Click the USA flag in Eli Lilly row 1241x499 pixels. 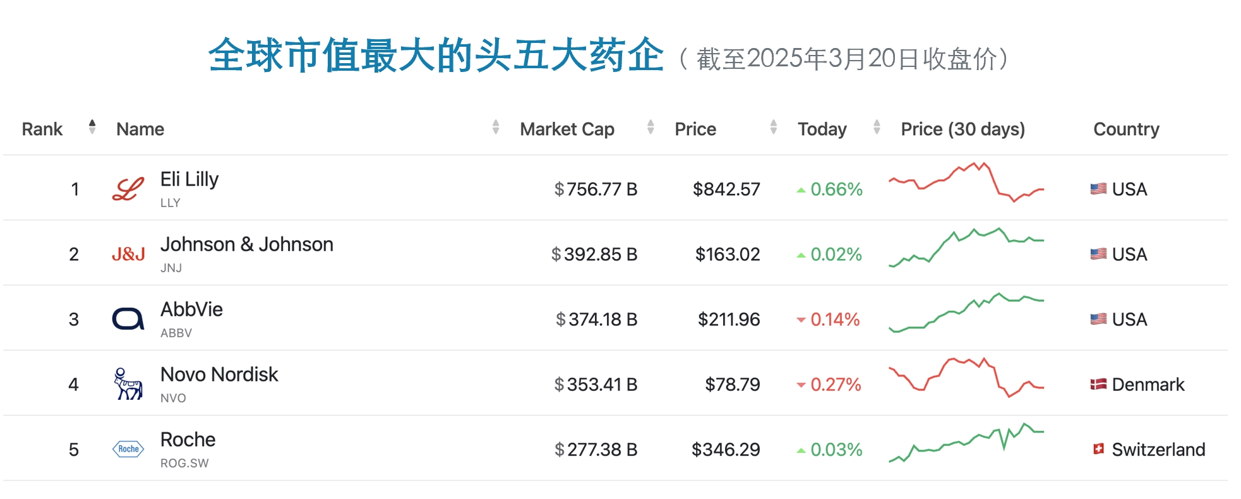[1098, 189]
